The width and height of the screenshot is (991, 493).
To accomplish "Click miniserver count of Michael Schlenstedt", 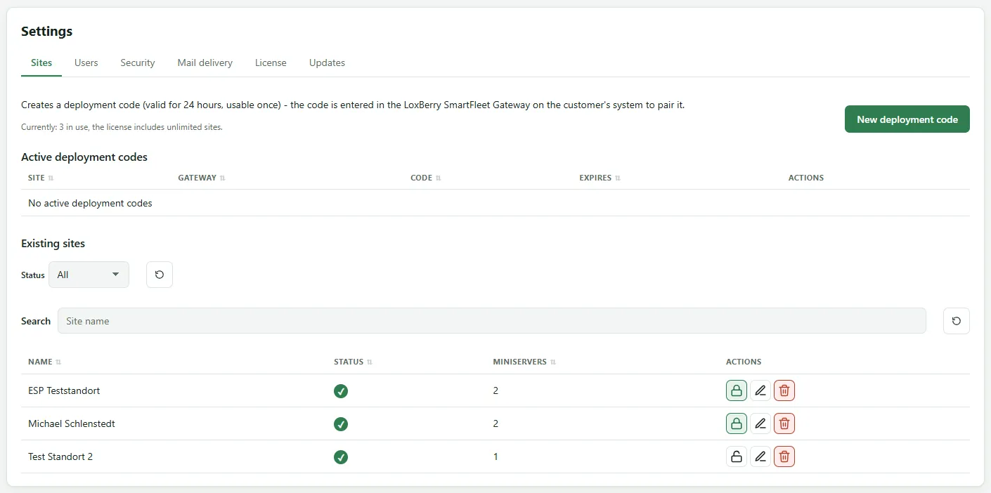I will pyautogui.click(x=495, y=423).
